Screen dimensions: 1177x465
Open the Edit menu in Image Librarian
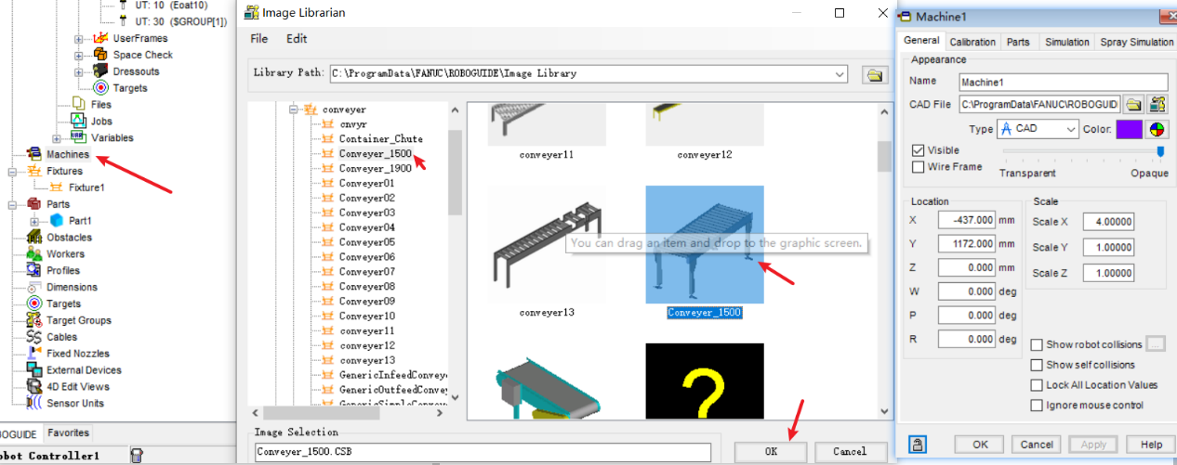pos(297,39)
